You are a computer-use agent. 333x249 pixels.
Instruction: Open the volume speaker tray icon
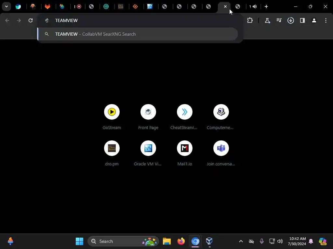tap(280, 241)
